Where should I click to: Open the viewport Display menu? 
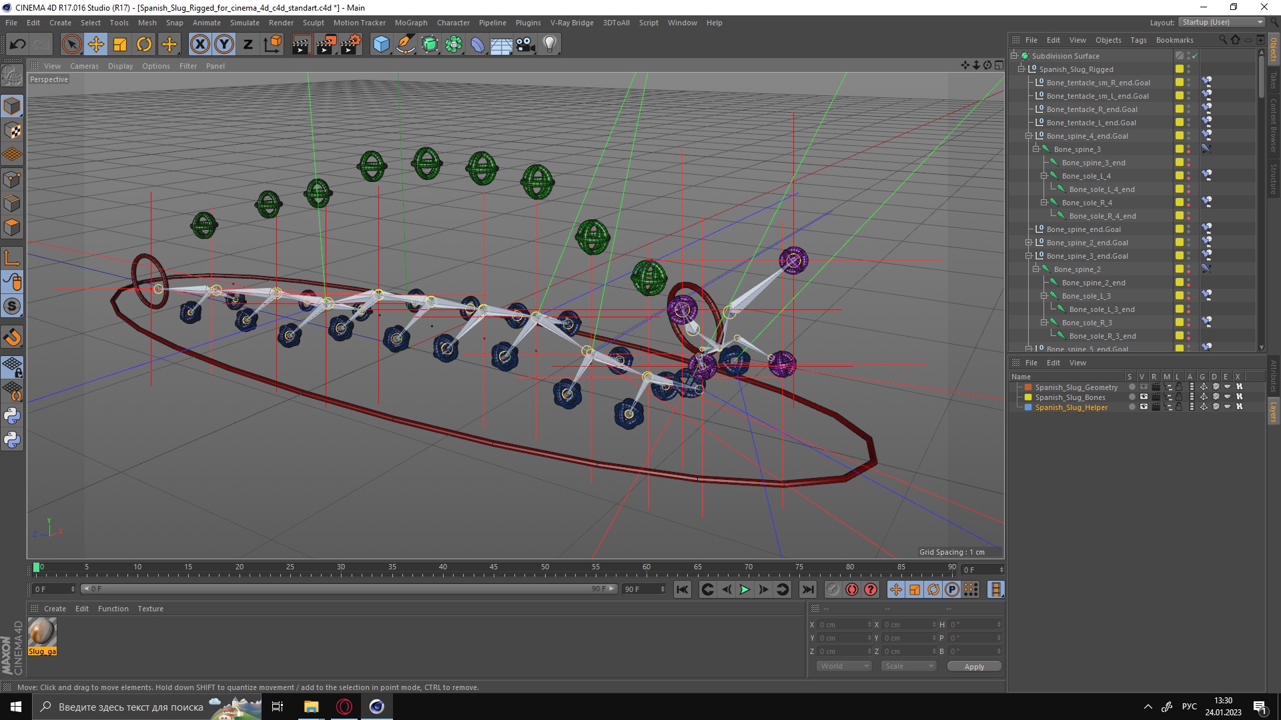point(120,66)
